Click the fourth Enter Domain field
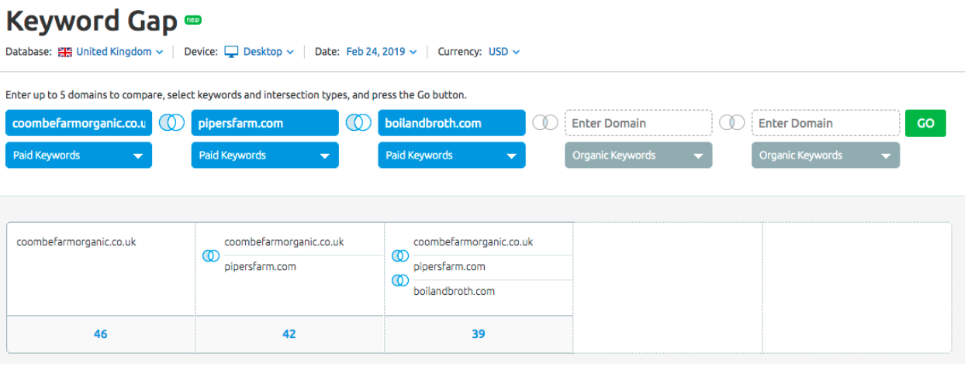The width and height of the screenshot is (968, 366). coord(638,123)
